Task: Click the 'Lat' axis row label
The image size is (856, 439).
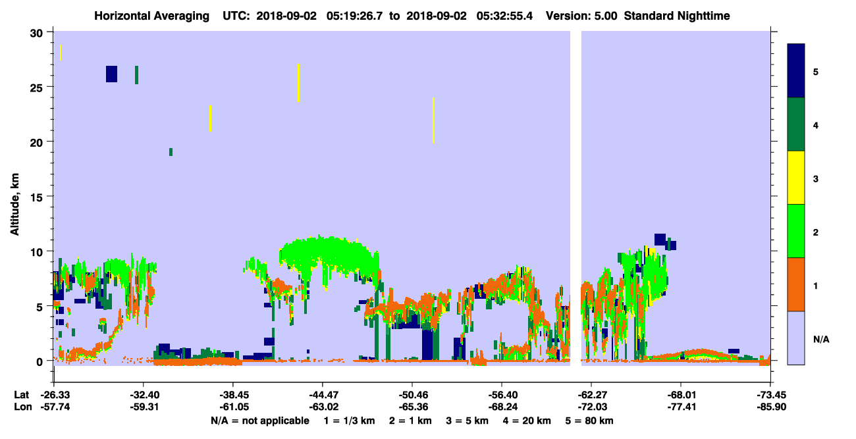Action: tap(21, 395)
